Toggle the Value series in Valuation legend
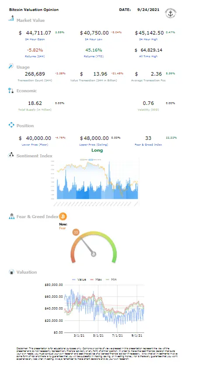 (x=79, y=280)
